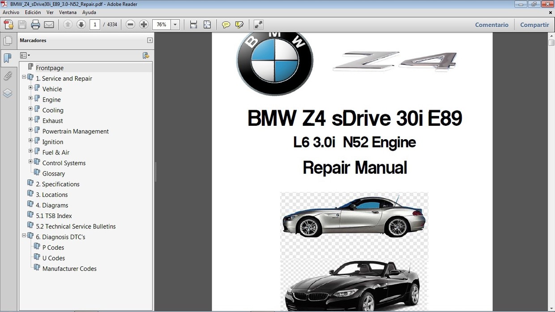Toggle the Bookmarks panel icon
This screenshot has height=312, width=555.
(8, 58)
